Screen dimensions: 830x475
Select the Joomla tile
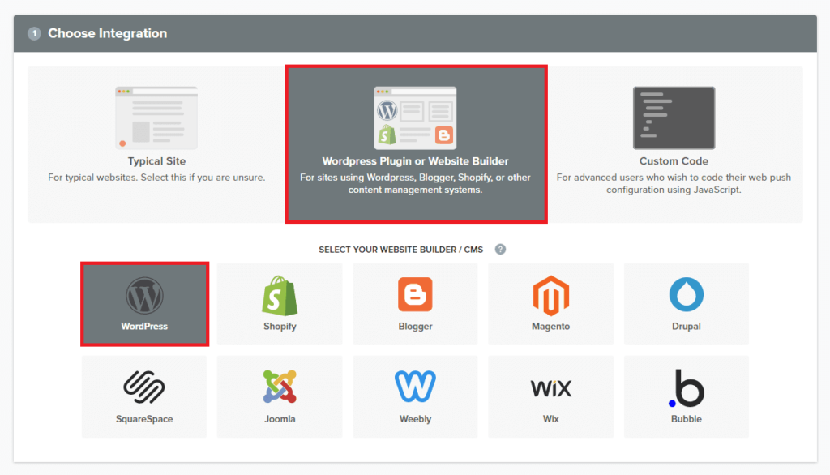[280, 396]
